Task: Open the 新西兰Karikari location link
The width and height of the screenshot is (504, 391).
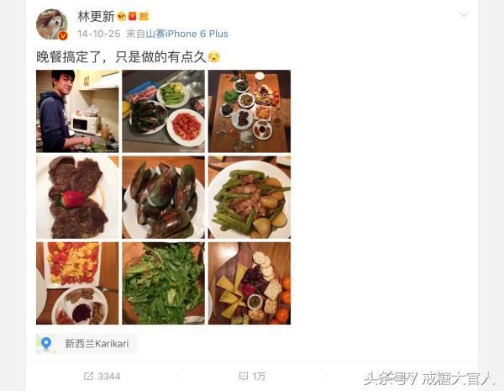Action: click(x=97, y=343)
